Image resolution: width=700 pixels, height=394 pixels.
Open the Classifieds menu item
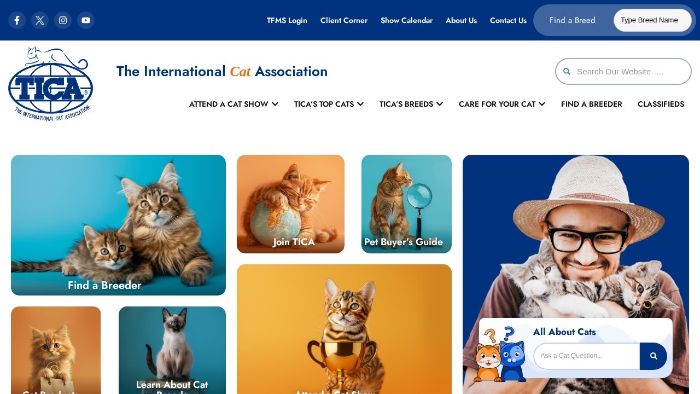661,104
